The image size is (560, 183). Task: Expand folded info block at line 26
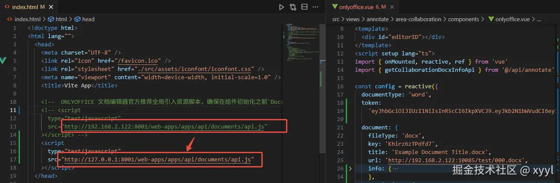pyautogui.click(x=351, y=168)
